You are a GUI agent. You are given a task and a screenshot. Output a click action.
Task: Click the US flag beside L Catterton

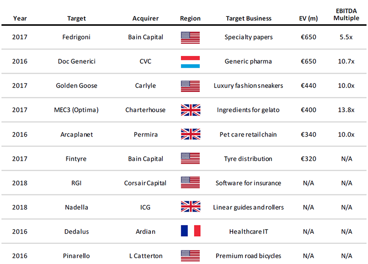pyautogui.click(x=190, y=255)
